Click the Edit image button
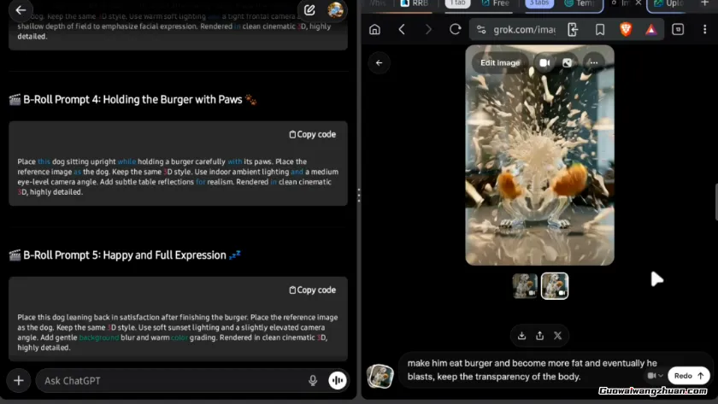718x404 pixels. tap(500, 62)
